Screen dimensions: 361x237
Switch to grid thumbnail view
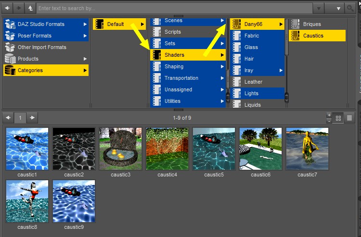[338, 118]
